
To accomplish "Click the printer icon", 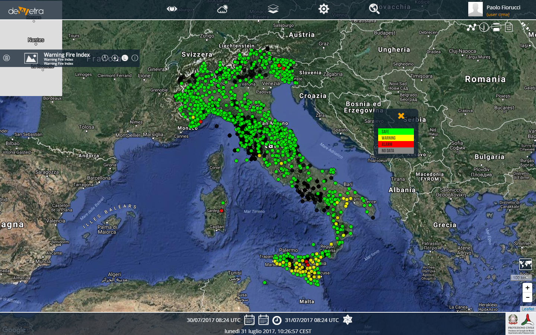I will [x=496, y=27].
